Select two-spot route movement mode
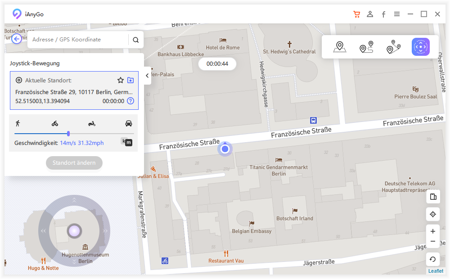This screenshot has height=279, width=450. point(366,47)
